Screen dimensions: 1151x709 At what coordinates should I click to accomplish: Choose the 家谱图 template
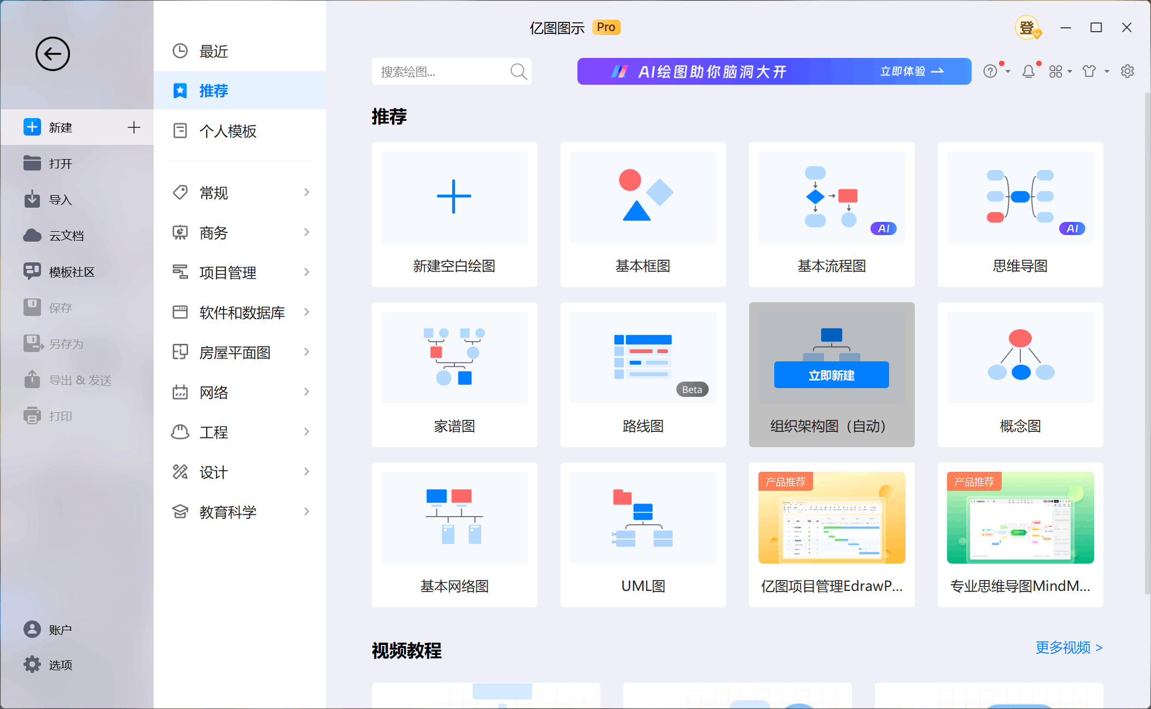tap(454, 374)
